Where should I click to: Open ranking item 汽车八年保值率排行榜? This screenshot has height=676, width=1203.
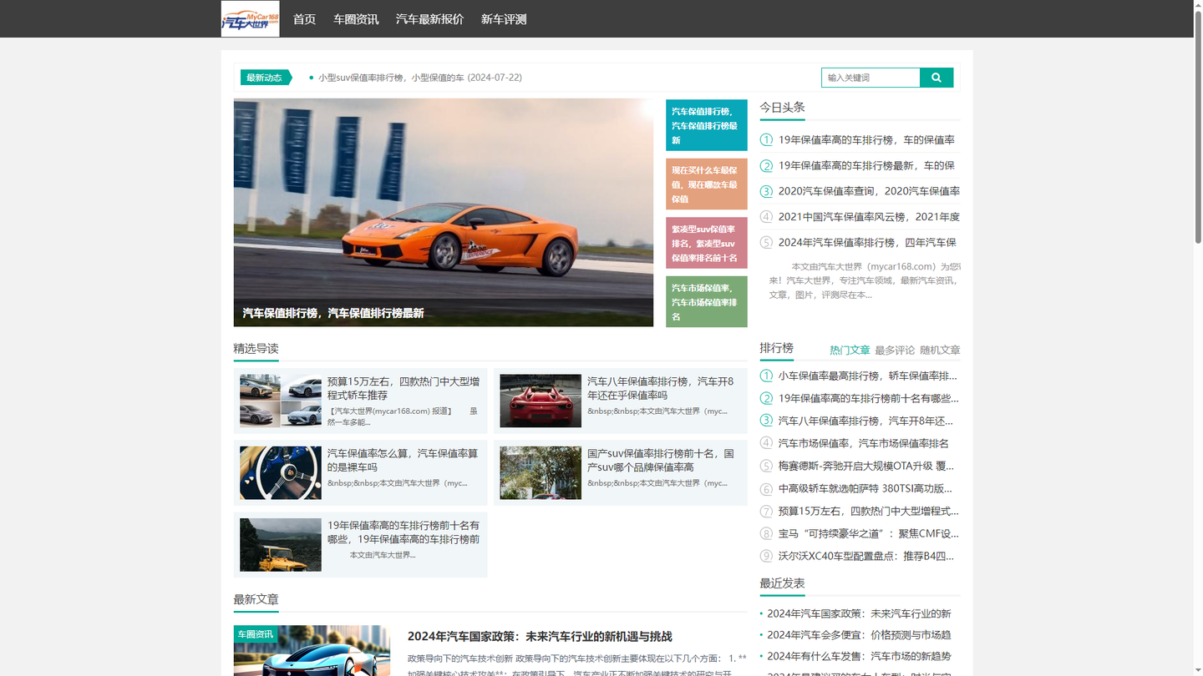(x=865, y=421)
